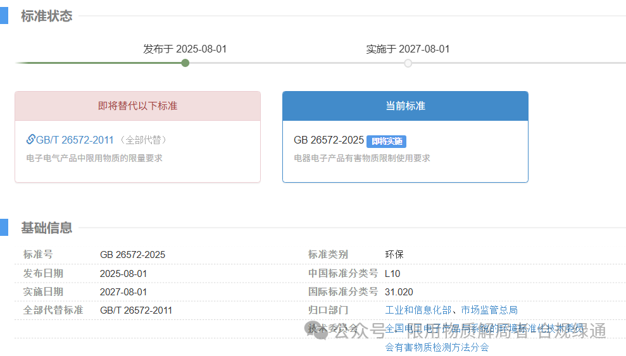Click the pink 即将替代以下标准 card header

(x=137, y=106)
